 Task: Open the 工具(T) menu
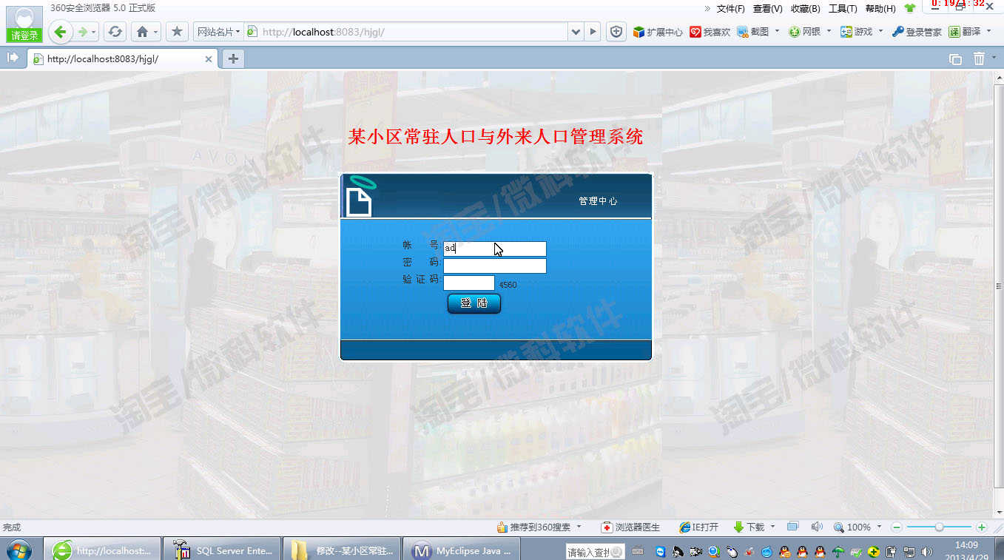point(843,9)
